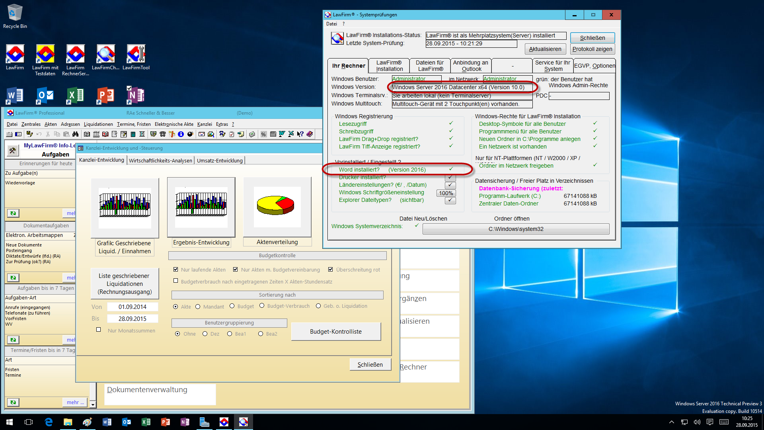Select the Dez user grouping option
764x430 pixels.
coord(205,334)
